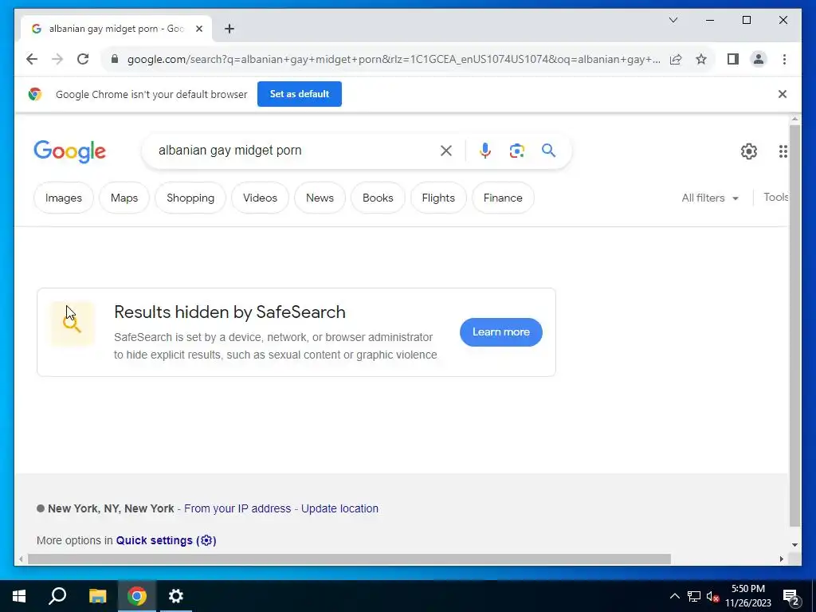Open a new browser tab

click(x=229, y=29)
